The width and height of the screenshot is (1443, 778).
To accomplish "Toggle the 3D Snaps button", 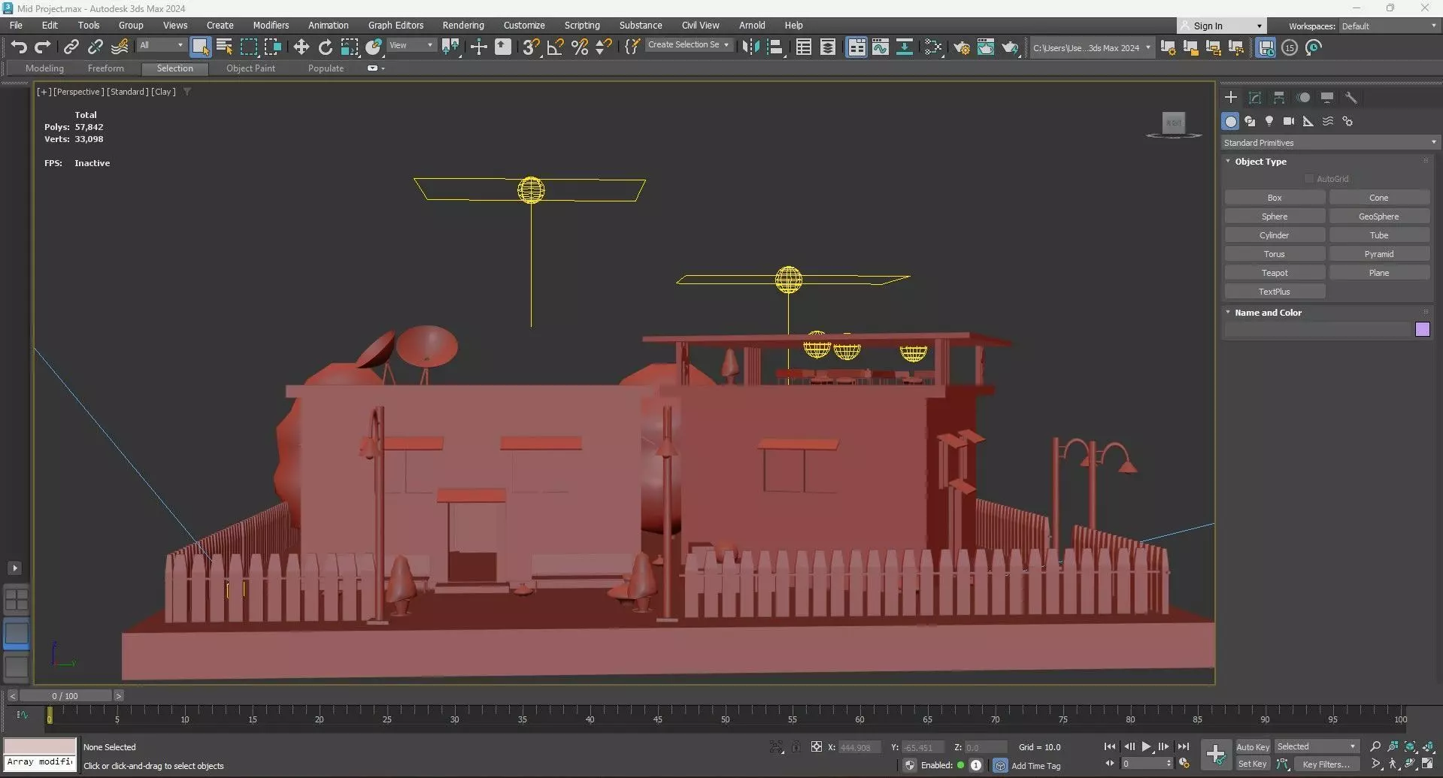I will coord(531,47).
